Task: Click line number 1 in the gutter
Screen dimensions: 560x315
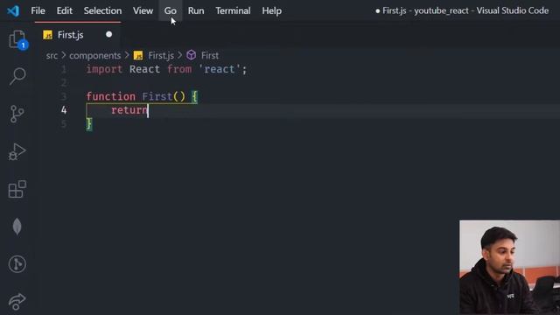Action: (x=64, y=69)
